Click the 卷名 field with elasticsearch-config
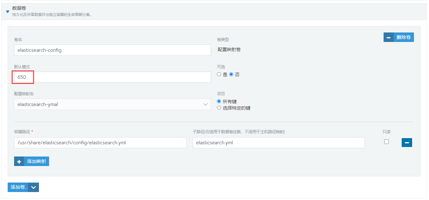The image size is (429, 200). point(112,50)
